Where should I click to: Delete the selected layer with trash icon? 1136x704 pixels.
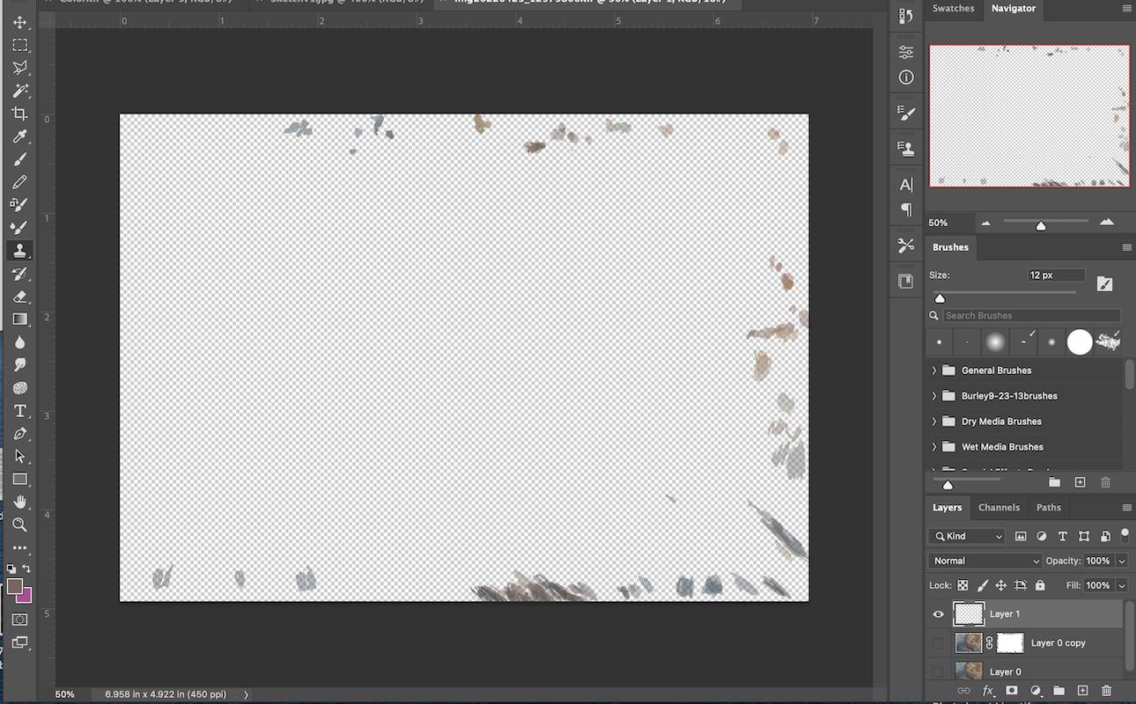tap(1107, 692)
